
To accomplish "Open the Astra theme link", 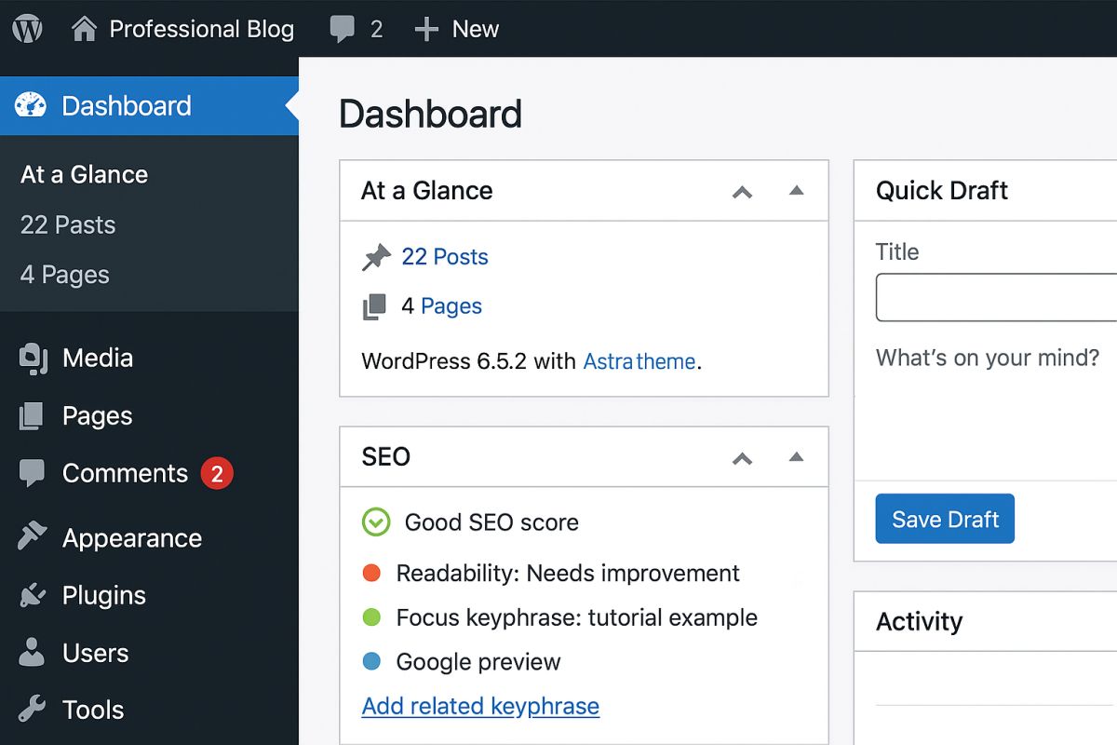I will [x=639, y=361].
